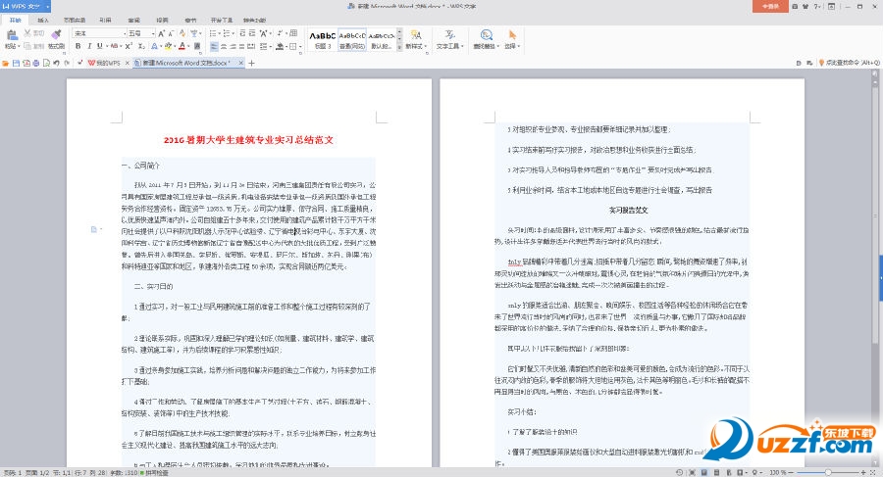Viewport: 883px width, 477px height.
Task: Click the orange lightbulb command search icon
Action: [821, 63]
